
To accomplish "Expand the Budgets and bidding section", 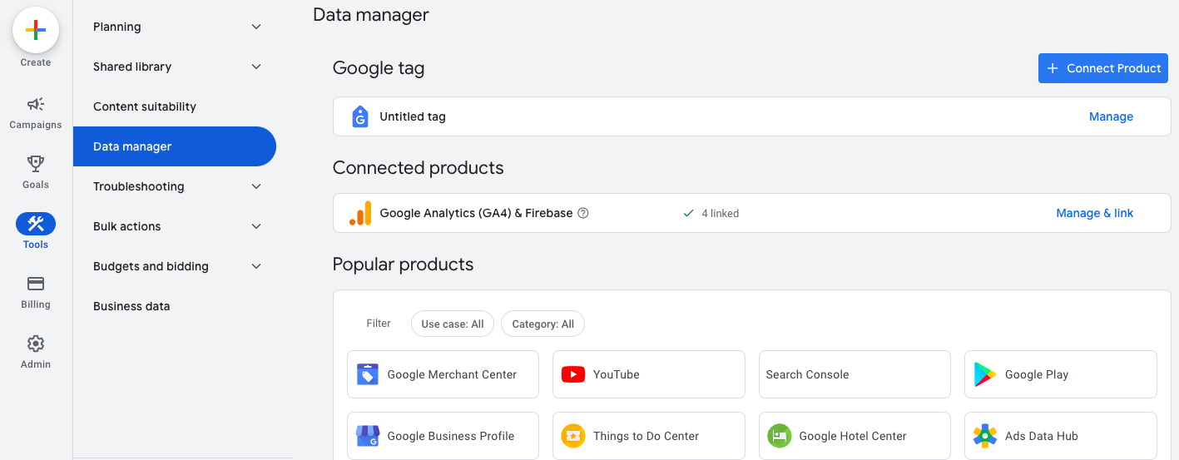I will point(256,266).
